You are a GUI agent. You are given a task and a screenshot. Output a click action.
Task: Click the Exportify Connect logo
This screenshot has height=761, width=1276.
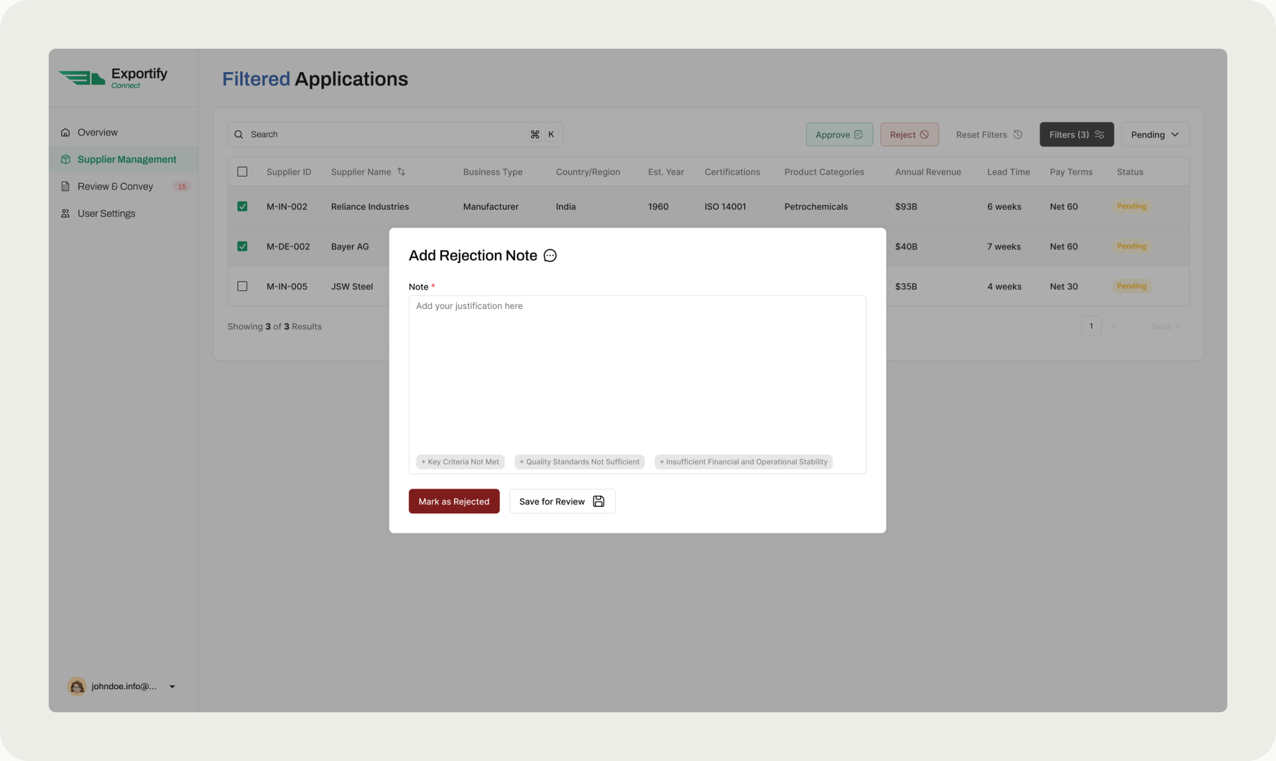[x=113, y=78]
